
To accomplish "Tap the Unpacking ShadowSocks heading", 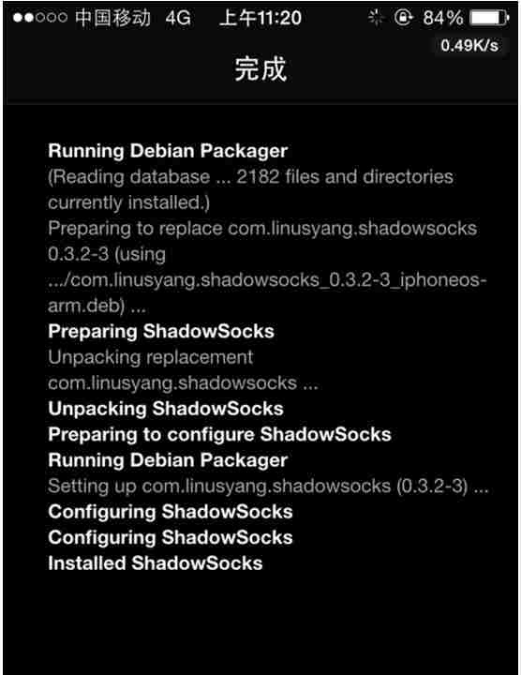I will coord(166,409).
